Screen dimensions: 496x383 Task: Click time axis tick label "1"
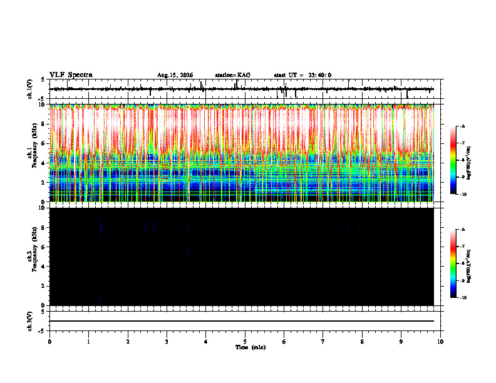click(88, 342)
